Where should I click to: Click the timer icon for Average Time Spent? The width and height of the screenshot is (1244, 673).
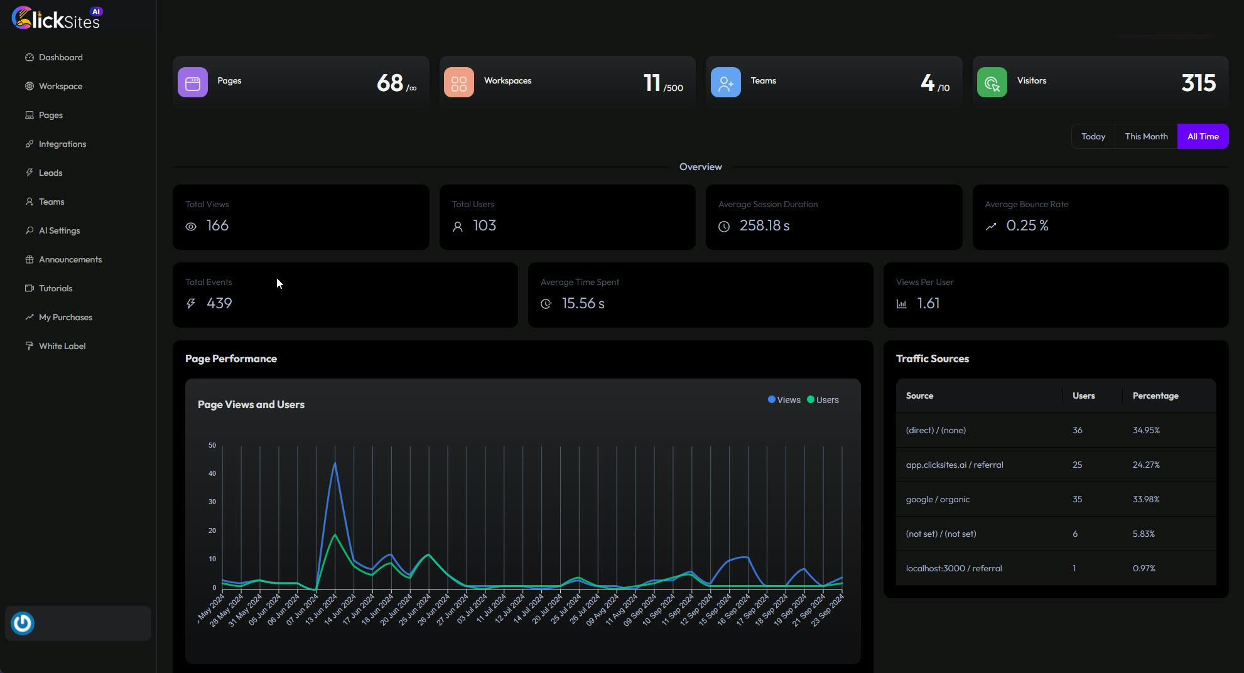click(546, 304)
